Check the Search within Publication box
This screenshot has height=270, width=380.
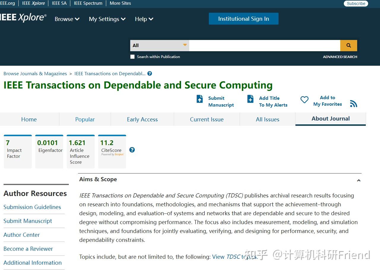[132, 57]
